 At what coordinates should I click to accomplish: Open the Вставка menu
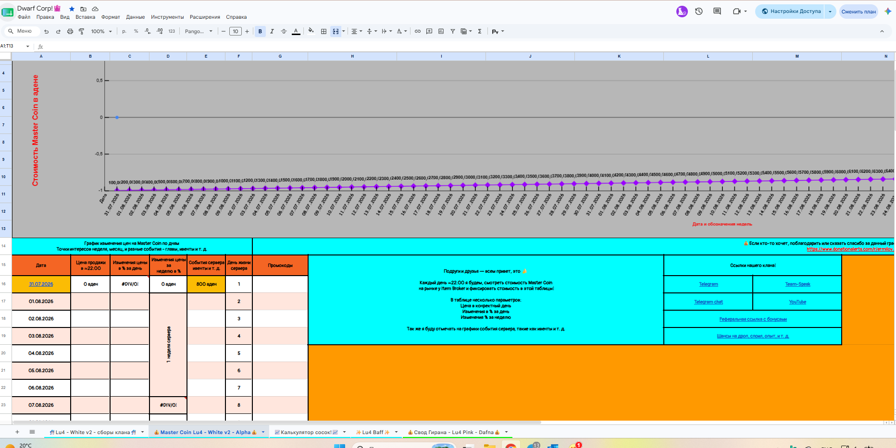pos(85,17)
